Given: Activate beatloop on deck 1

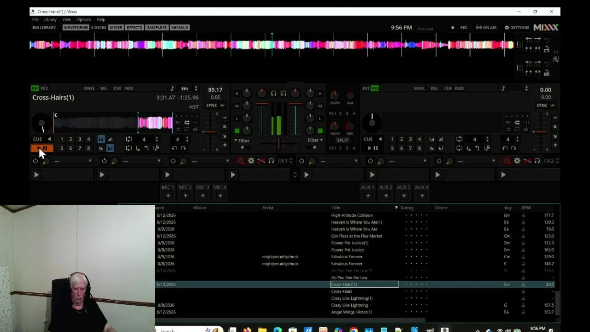Looking at the screenshot, I should 129,139.
